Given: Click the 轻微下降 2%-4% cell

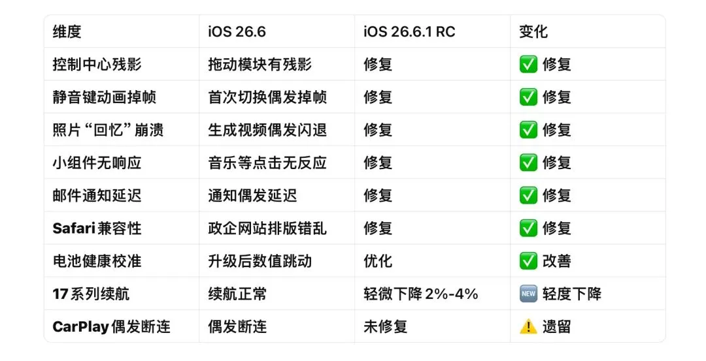Looking at the screenshot, I should pos(420,294).
